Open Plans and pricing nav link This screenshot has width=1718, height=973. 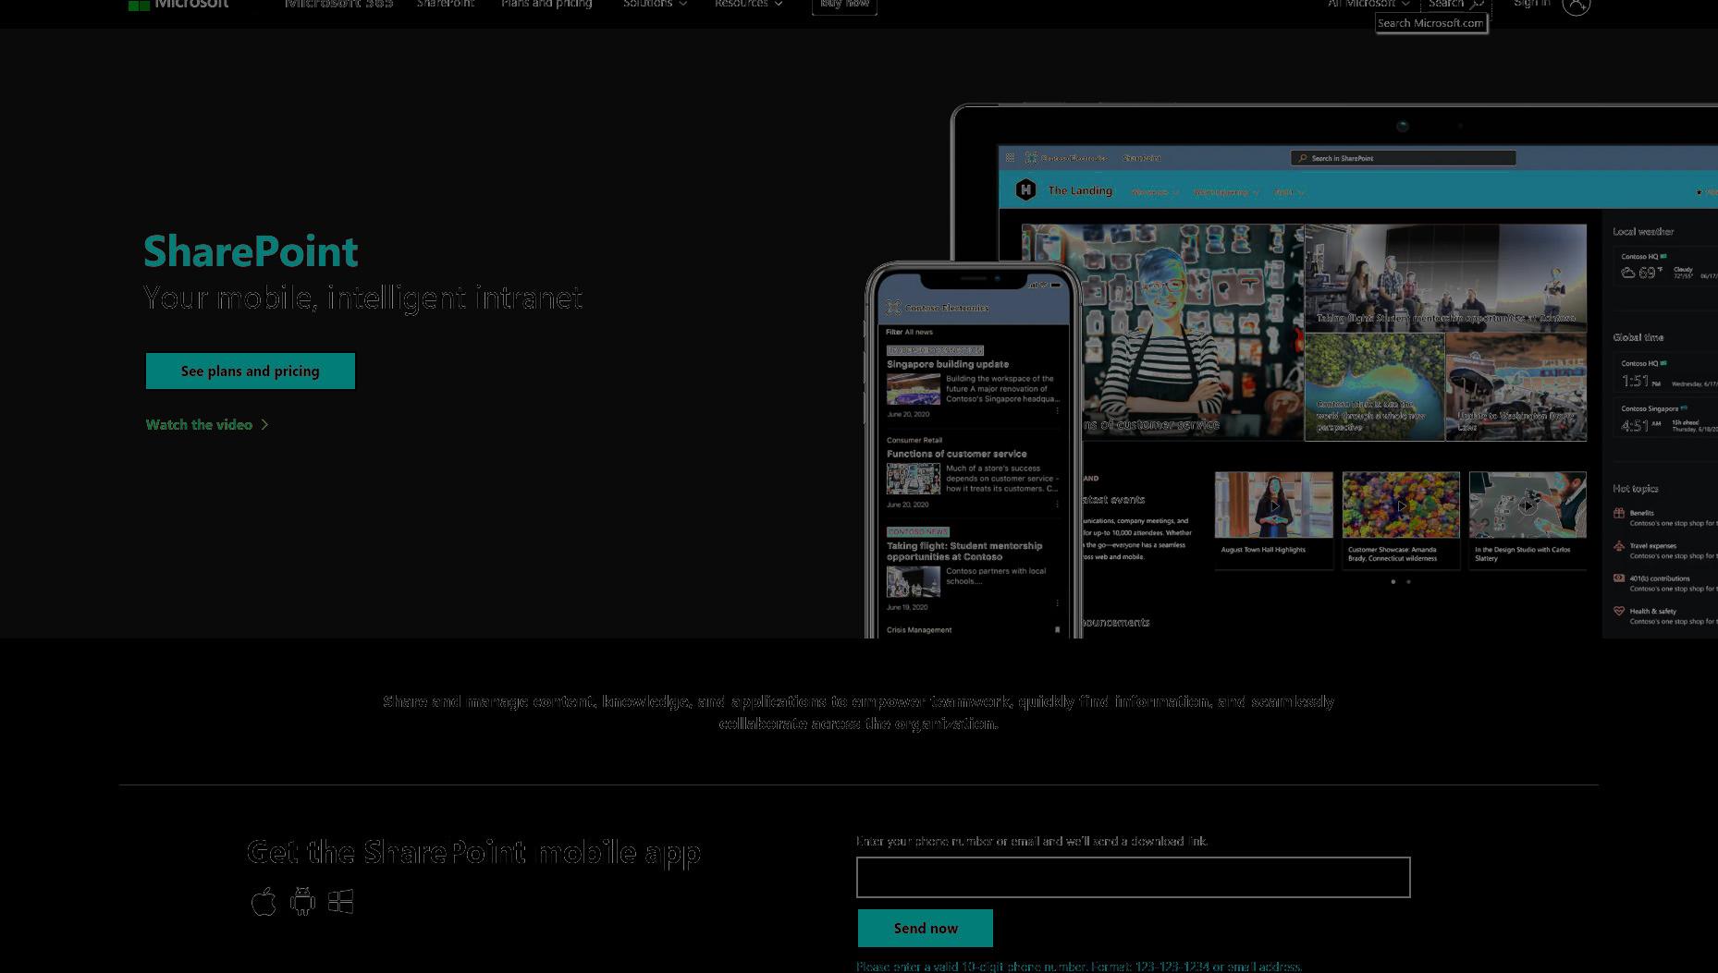point(546,4)
